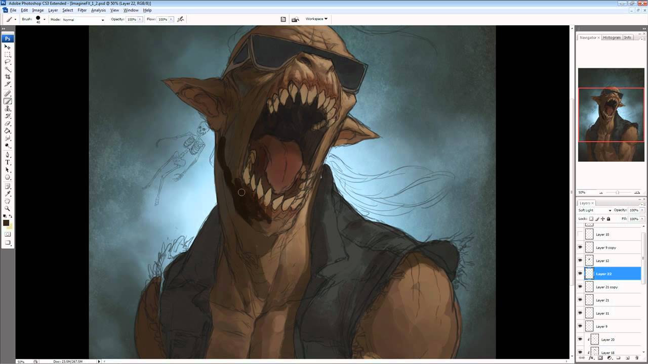
Task: Open the Flow slider arrow in options bar
Action: [x=171, y=19]
